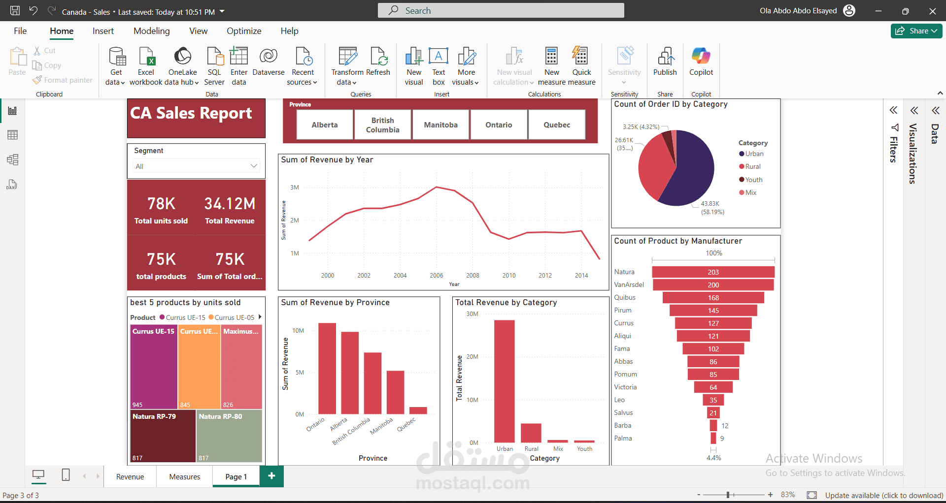Import from Excel workbook
Image resolution: width=946 pixels, height=503 pixels.
146,66
